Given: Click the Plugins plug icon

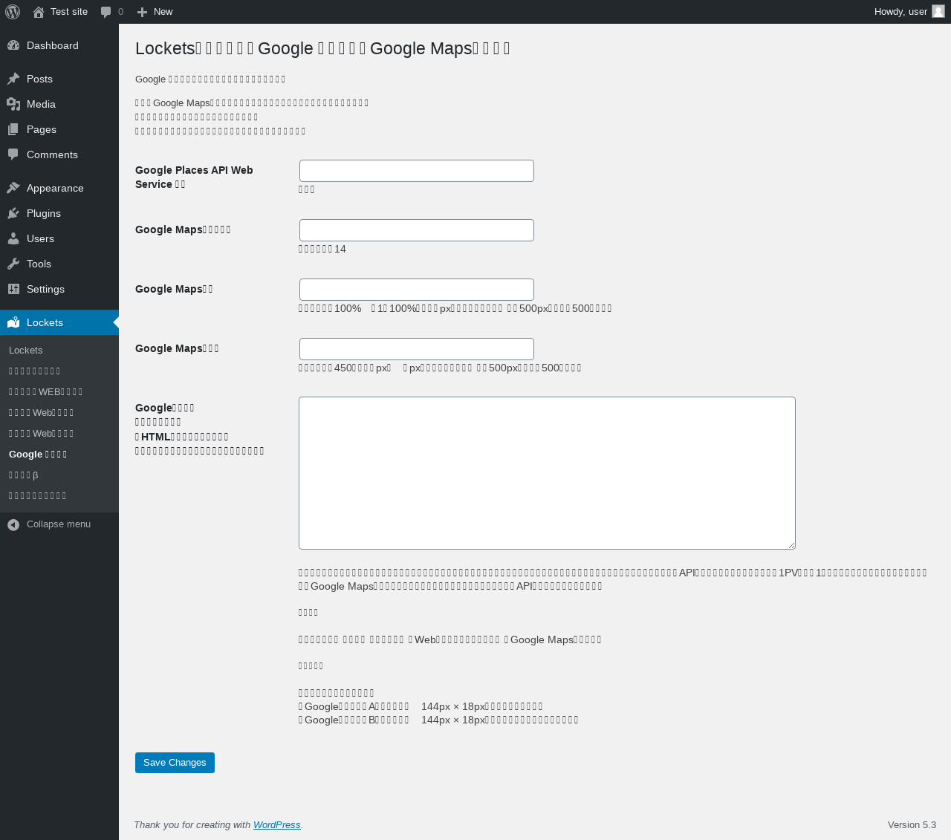Looking at the screenshot, I should pyautogui.click(x=13, y=213).
